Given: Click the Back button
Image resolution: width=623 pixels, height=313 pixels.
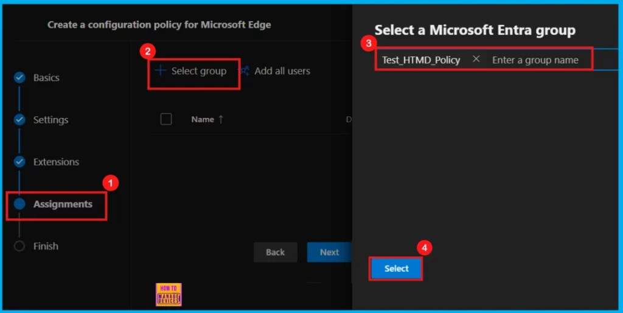Looking at the screenshot, I should click(276, 252).
